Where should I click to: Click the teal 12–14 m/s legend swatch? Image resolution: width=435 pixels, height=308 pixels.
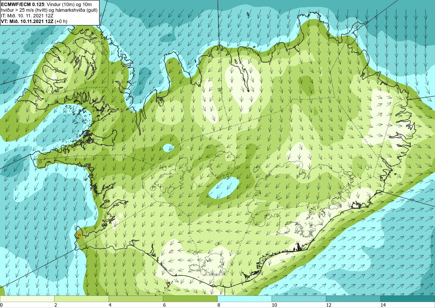pos(353,299)
